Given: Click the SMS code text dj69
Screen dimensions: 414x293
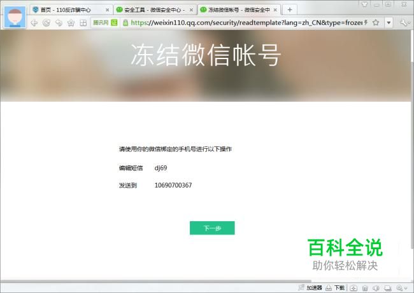Looking at the screenshot, I should click(x=161, y=168).
